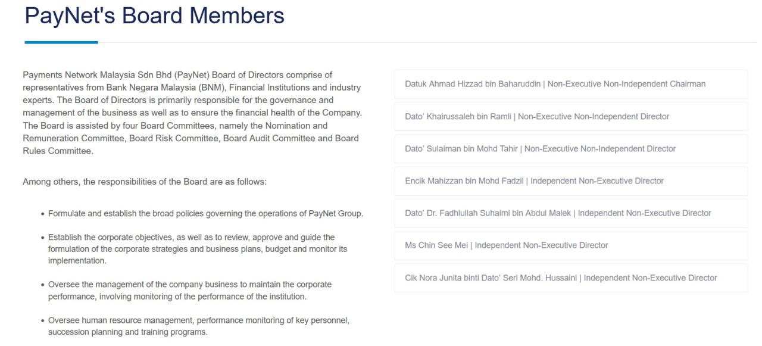
Task: Expand Encik Mahizzan bin Mohd Fadzil's row
Action: (x=534, y=181)
